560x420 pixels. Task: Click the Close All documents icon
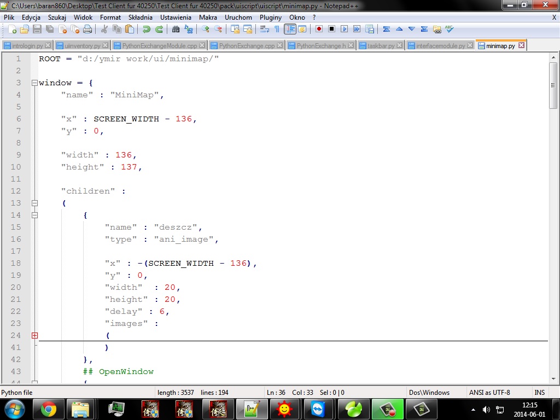[75, 30]
